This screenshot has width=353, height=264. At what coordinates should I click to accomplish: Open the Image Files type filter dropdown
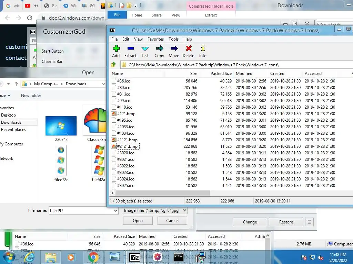(x=184, y=210)
